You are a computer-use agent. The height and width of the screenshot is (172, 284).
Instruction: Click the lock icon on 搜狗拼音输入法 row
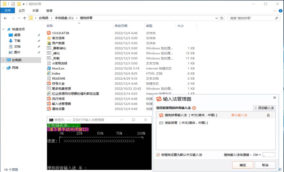268,115
